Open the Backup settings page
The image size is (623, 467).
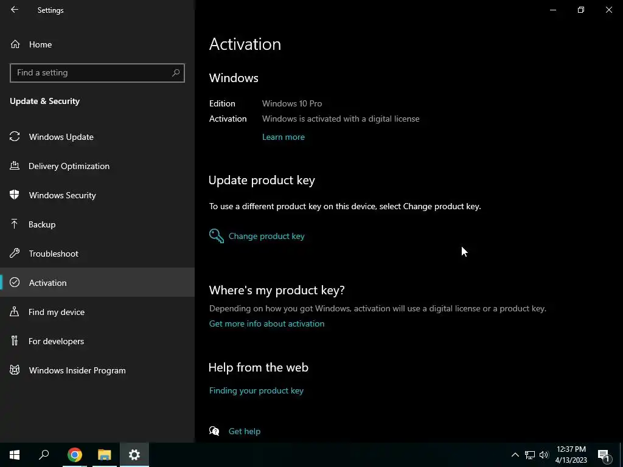(97, 224)
